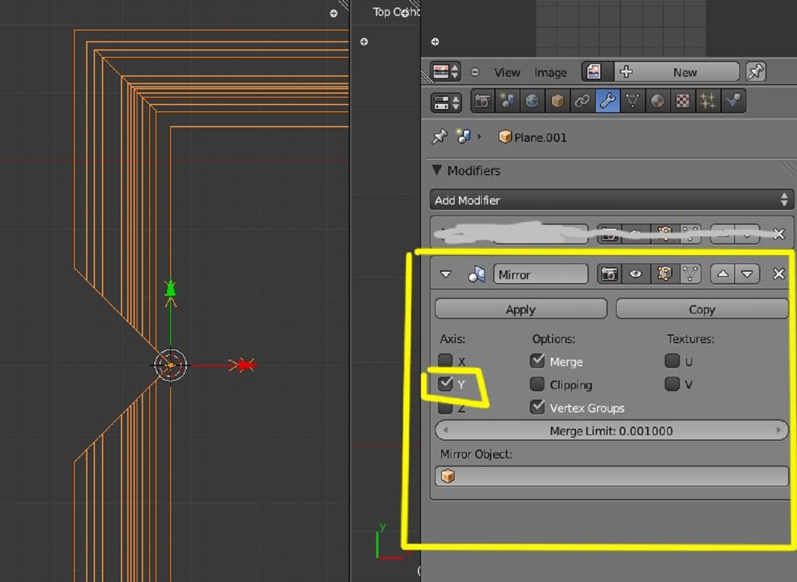The image size is (797, 582).
Task: Open the properties editor type selector dropdown
Action: tap(446, 101)
